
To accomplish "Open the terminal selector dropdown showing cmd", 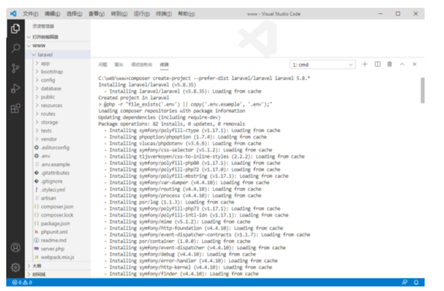I will pyautogui.click(x=323, y=65).
